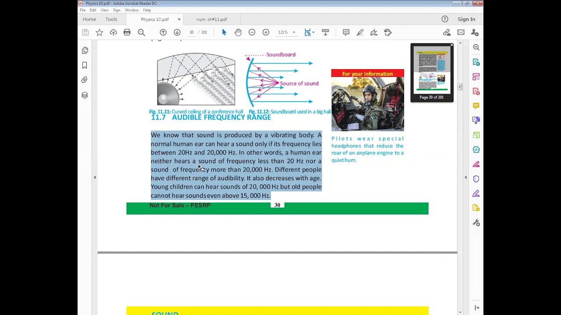The width and height of the screenshot is (561, 315).
Task: Open the Compress PDF tool
Action: coord(476,150)
